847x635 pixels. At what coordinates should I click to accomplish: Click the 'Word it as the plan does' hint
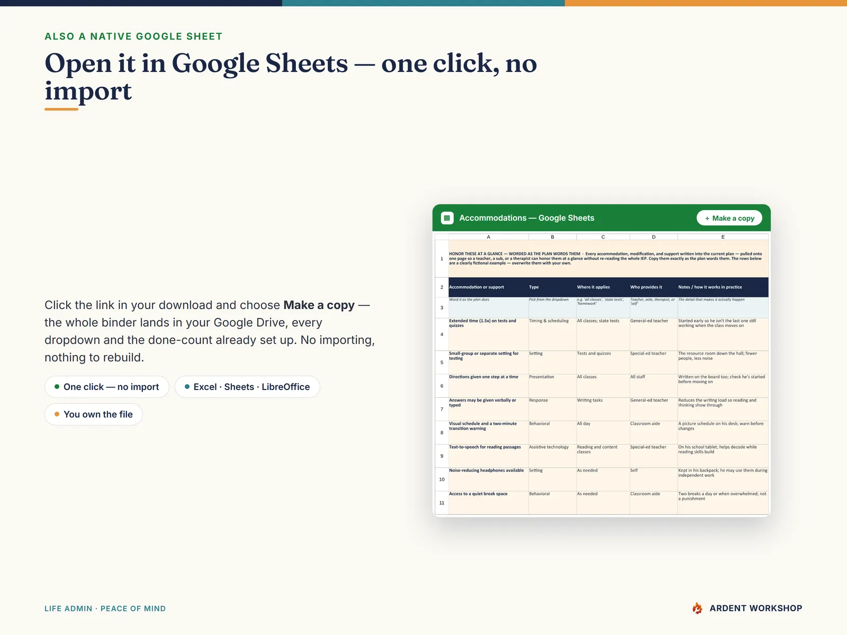[488, 307]
